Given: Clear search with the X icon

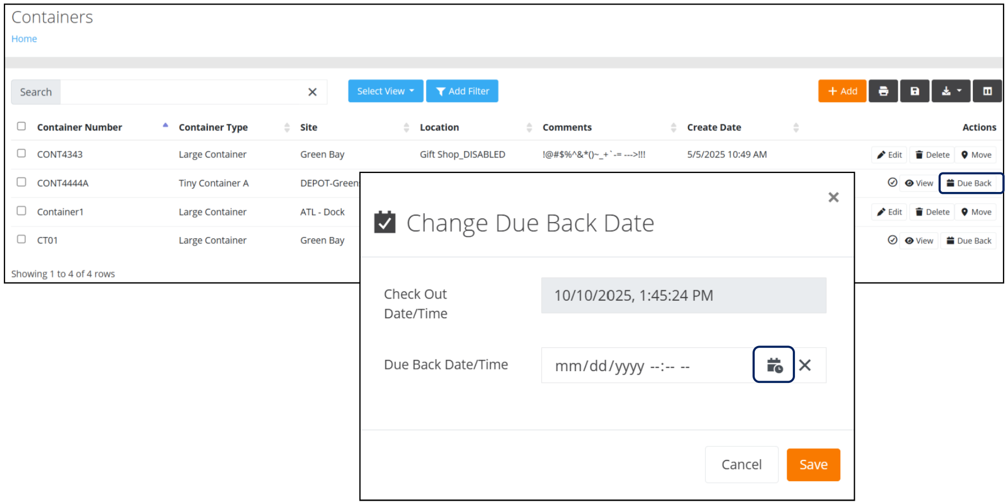Looking at the screenshot, I should tap(313, 92).
